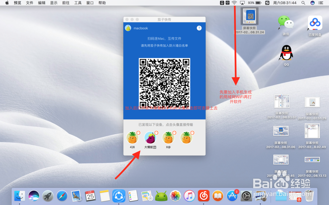Open App Store with badge 2
This screenshot has width=329, height=205.
coord(232,195)
